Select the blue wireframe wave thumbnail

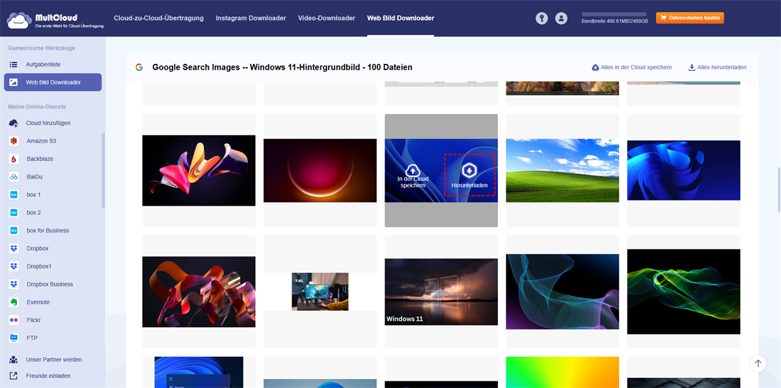click(562, 292)
